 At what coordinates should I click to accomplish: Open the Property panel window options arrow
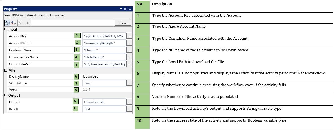point(121,9)
